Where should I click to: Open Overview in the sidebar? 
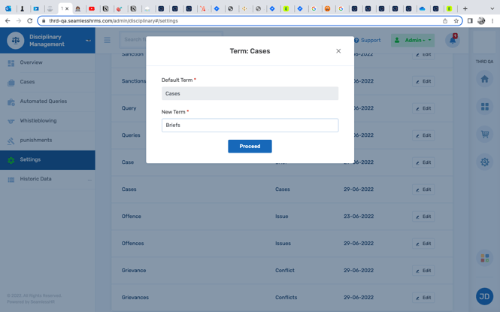(31, 62)
